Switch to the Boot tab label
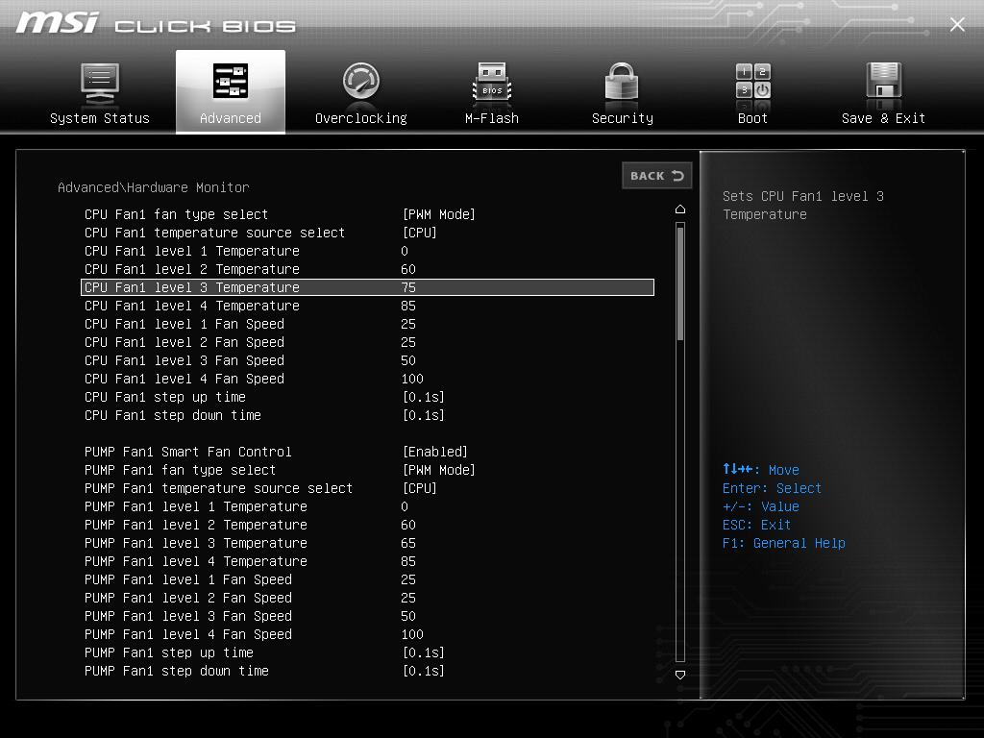This screenshot has width=984, height=738. coord(752,118)
